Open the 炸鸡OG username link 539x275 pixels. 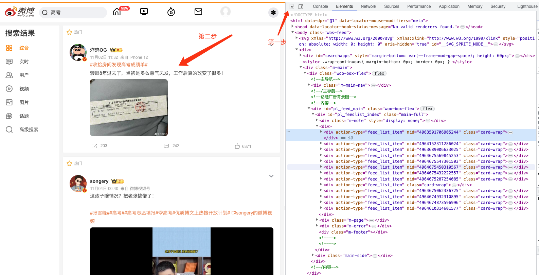(98, 50)
